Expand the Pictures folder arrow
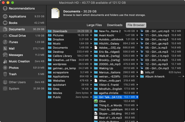The height and width of the screenshot is (122, 185). tap(91, 35)
